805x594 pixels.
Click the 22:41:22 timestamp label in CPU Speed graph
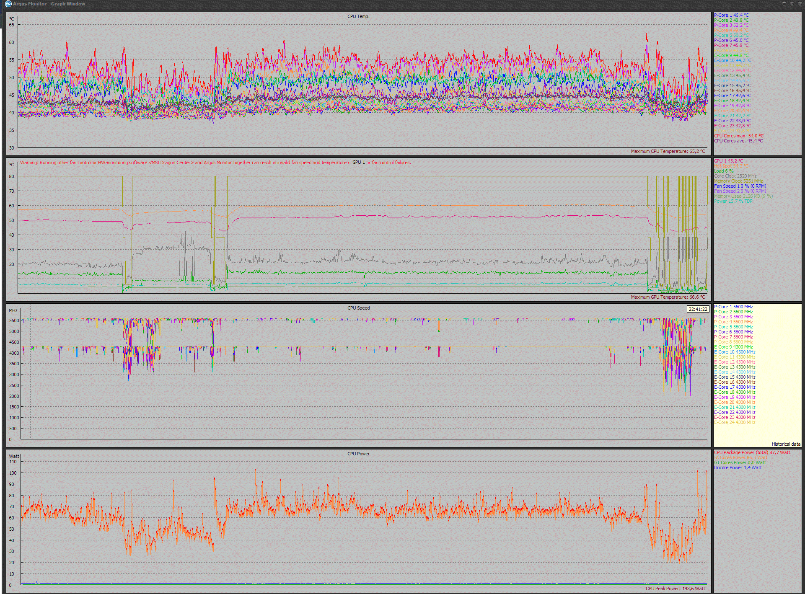698,309
